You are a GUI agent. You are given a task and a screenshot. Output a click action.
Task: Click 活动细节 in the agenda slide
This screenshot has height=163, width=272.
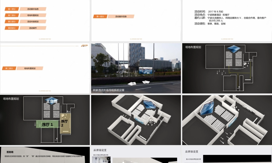pos(33,28)
